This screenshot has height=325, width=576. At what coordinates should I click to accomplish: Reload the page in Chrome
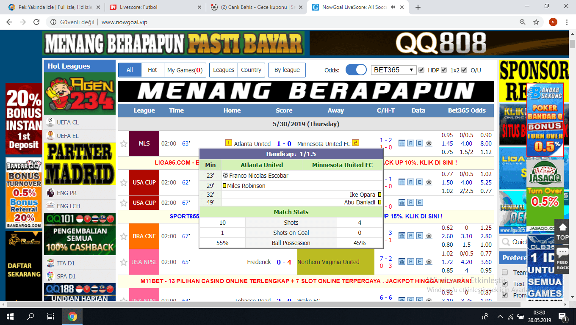pos(37,22)
